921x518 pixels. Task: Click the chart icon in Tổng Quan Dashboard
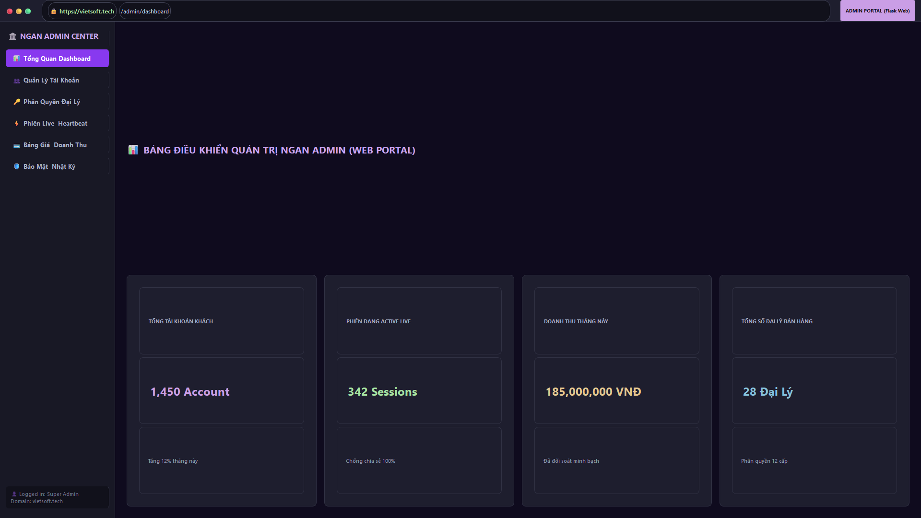tap(17, 59)
